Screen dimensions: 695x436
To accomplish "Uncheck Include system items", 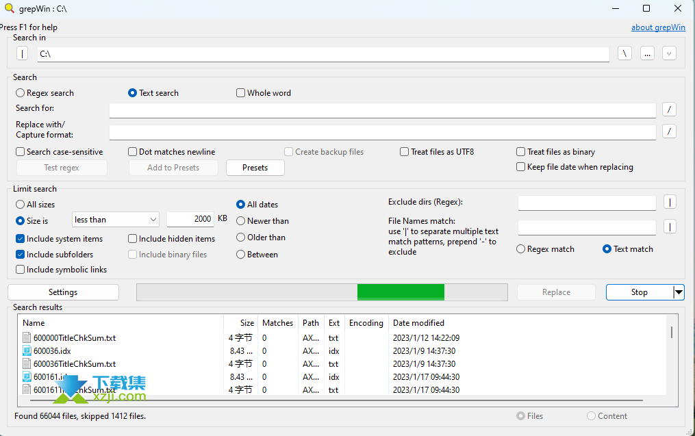I will point(20,239).
